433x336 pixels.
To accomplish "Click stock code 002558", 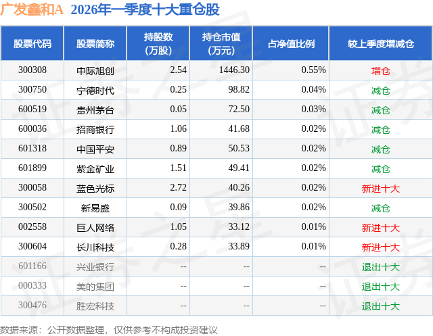I will coord(32,226).
